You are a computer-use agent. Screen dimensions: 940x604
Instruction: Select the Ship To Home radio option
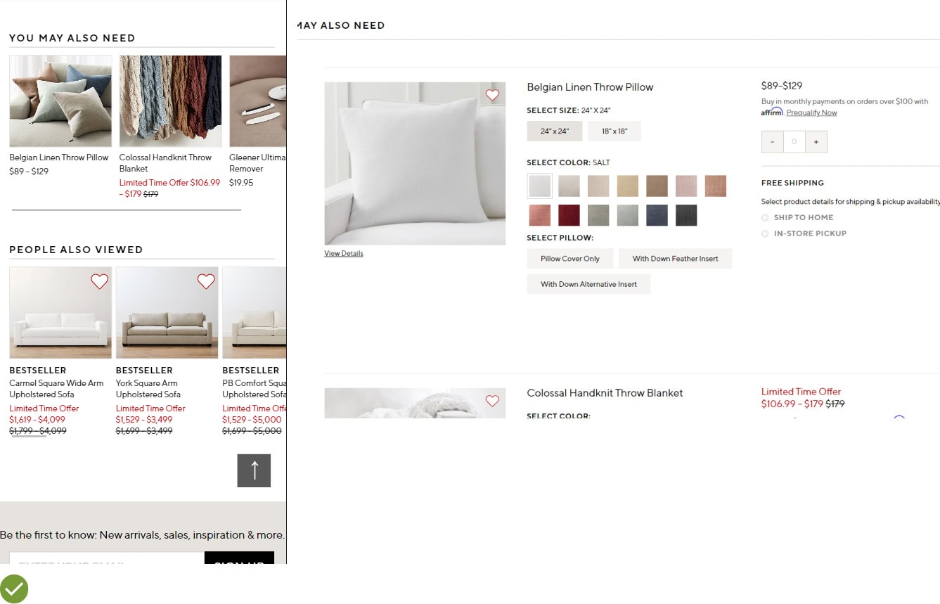[765, 218]
